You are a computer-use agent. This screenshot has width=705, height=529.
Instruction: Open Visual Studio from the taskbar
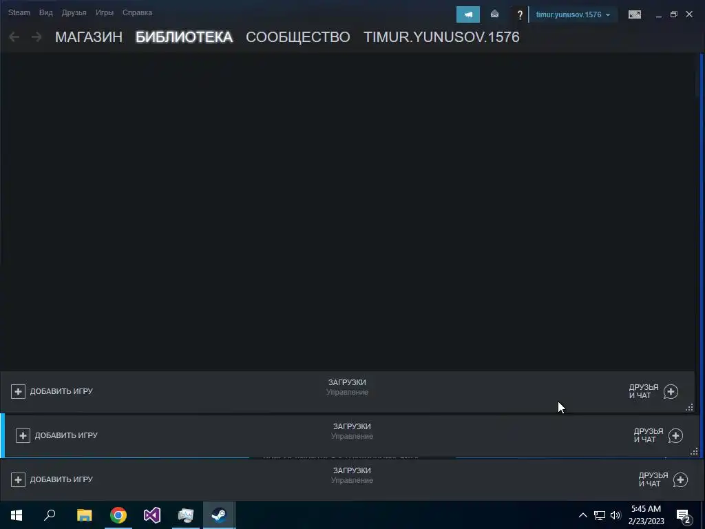click(152, 515)
